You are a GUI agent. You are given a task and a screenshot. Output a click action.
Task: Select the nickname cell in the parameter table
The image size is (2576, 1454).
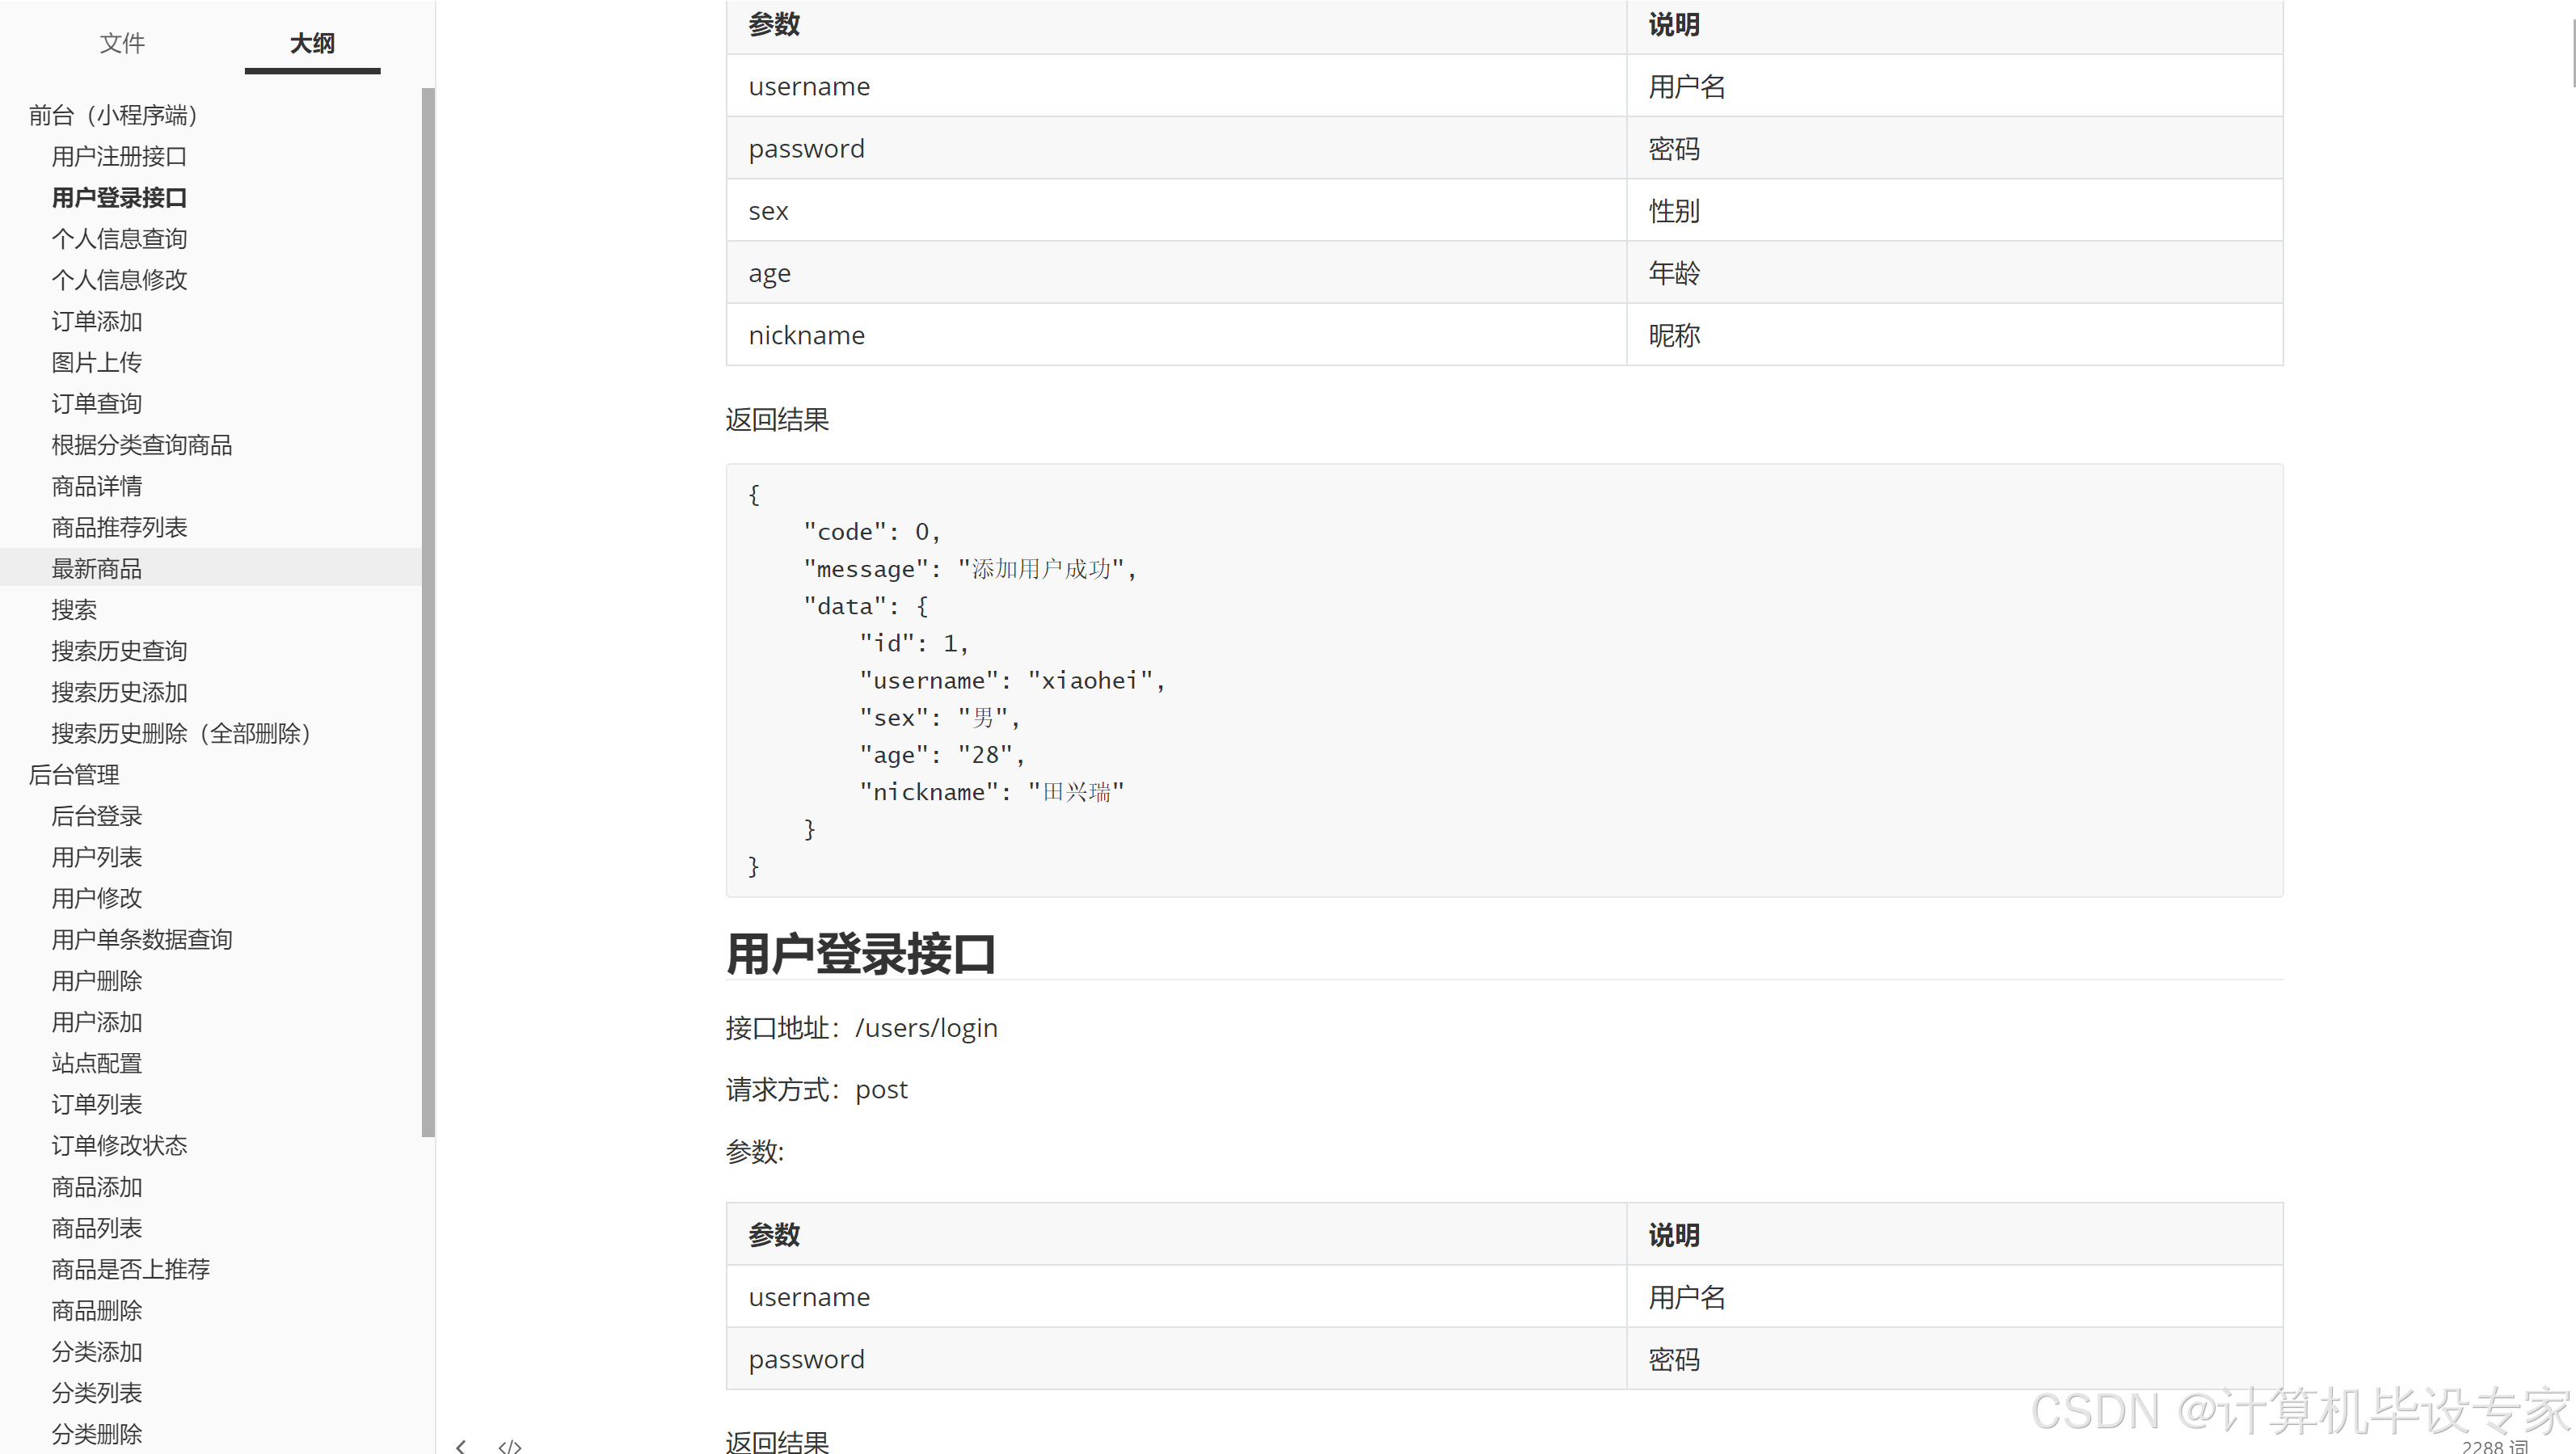(x=806, y=335)
